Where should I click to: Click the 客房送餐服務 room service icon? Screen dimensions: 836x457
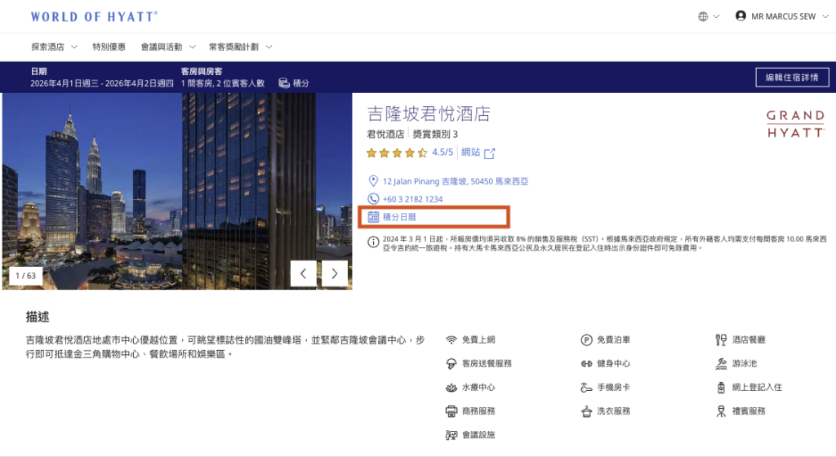coord(451,364)
